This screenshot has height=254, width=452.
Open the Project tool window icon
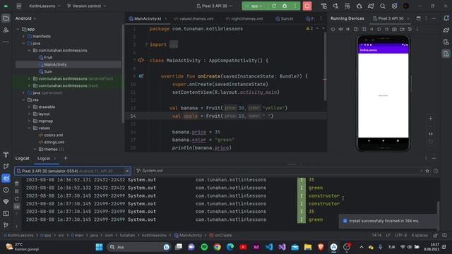tap(6, 18)
